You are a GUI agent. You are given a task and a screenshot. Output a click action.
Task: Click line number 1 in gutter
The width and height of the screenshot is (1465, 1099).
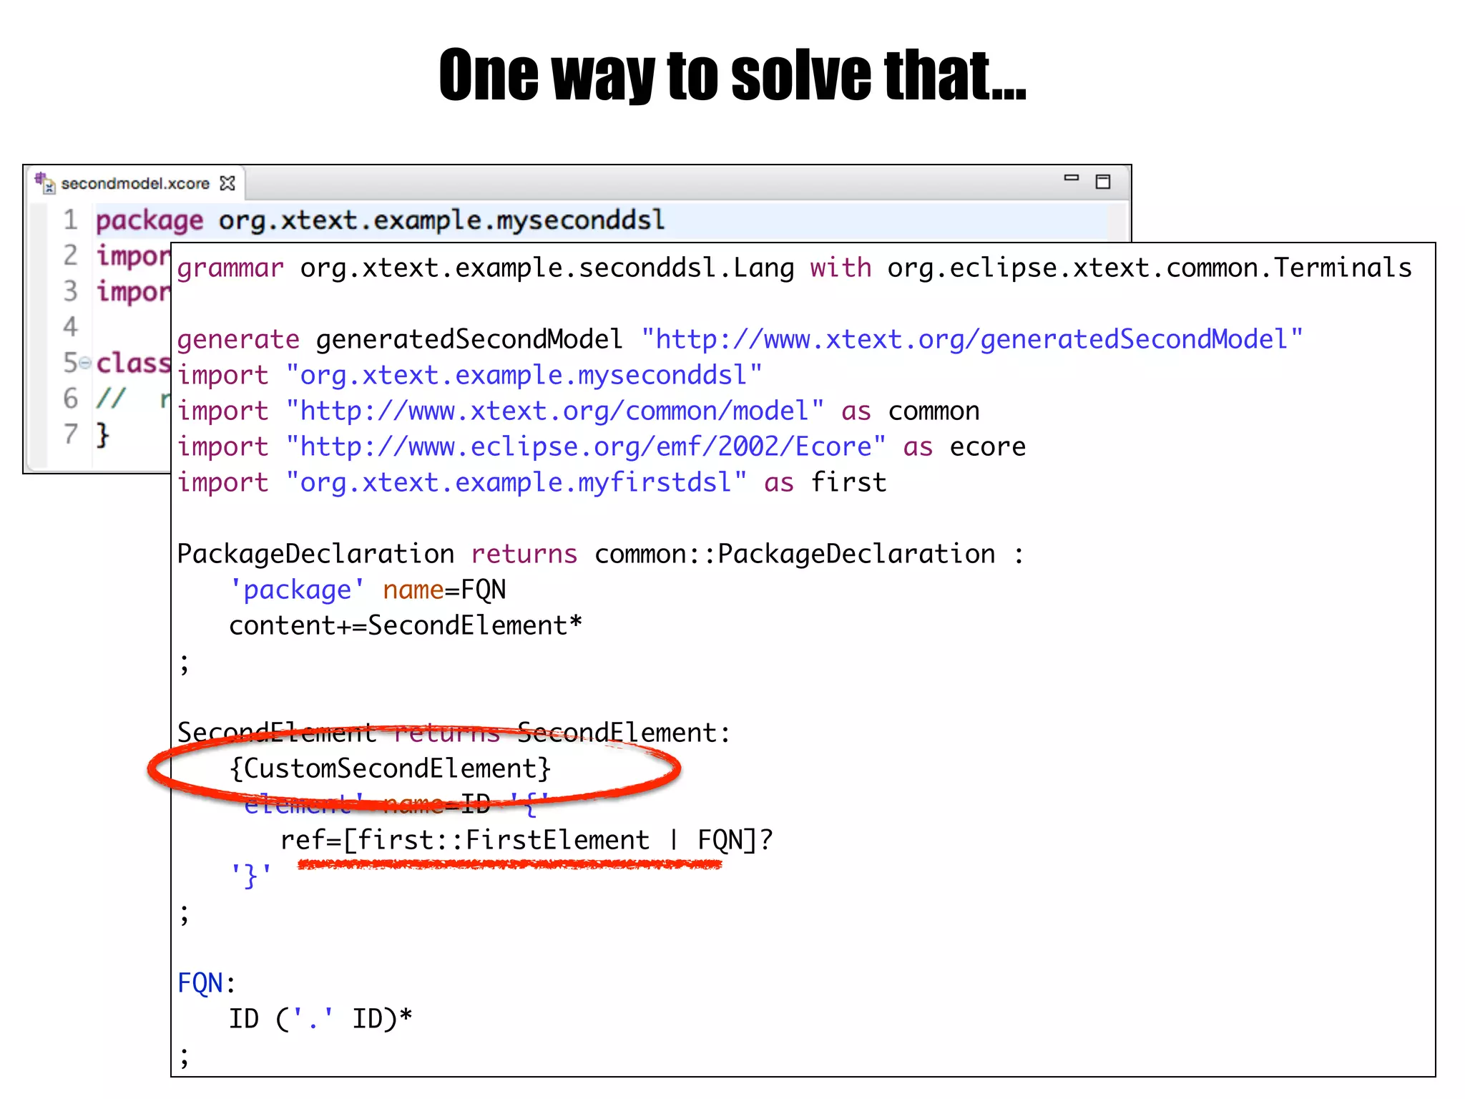(x=70, y=220)
